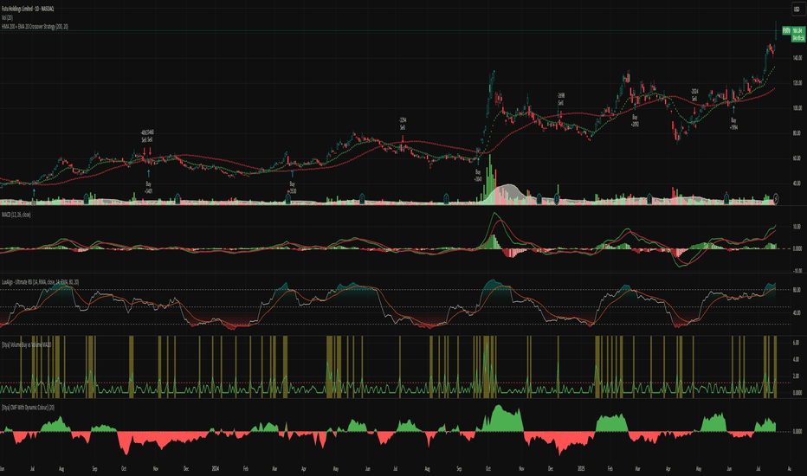807x476 pixels.
Task: Click the earnings marker in November 2023
Action: click(x=178, y=199)
